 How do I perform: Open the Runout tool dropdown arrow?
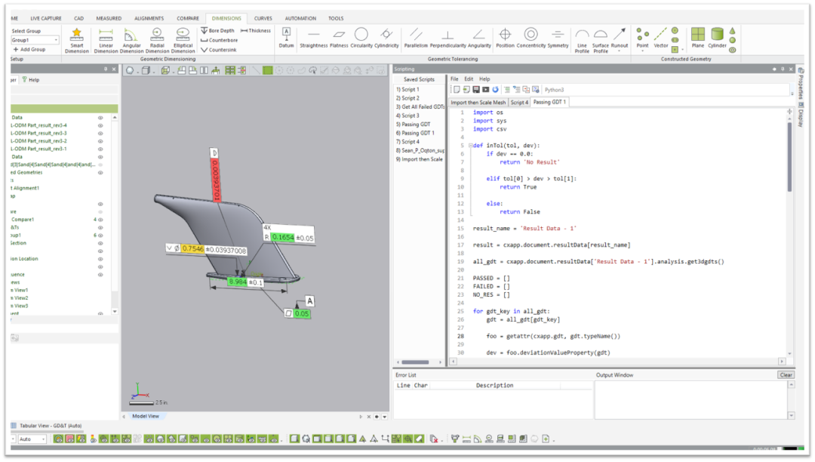[x=619, y=51]
